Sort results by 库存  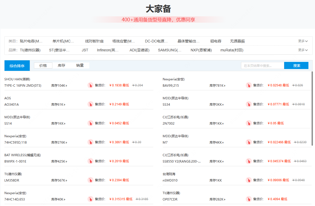tap(61, 66)
